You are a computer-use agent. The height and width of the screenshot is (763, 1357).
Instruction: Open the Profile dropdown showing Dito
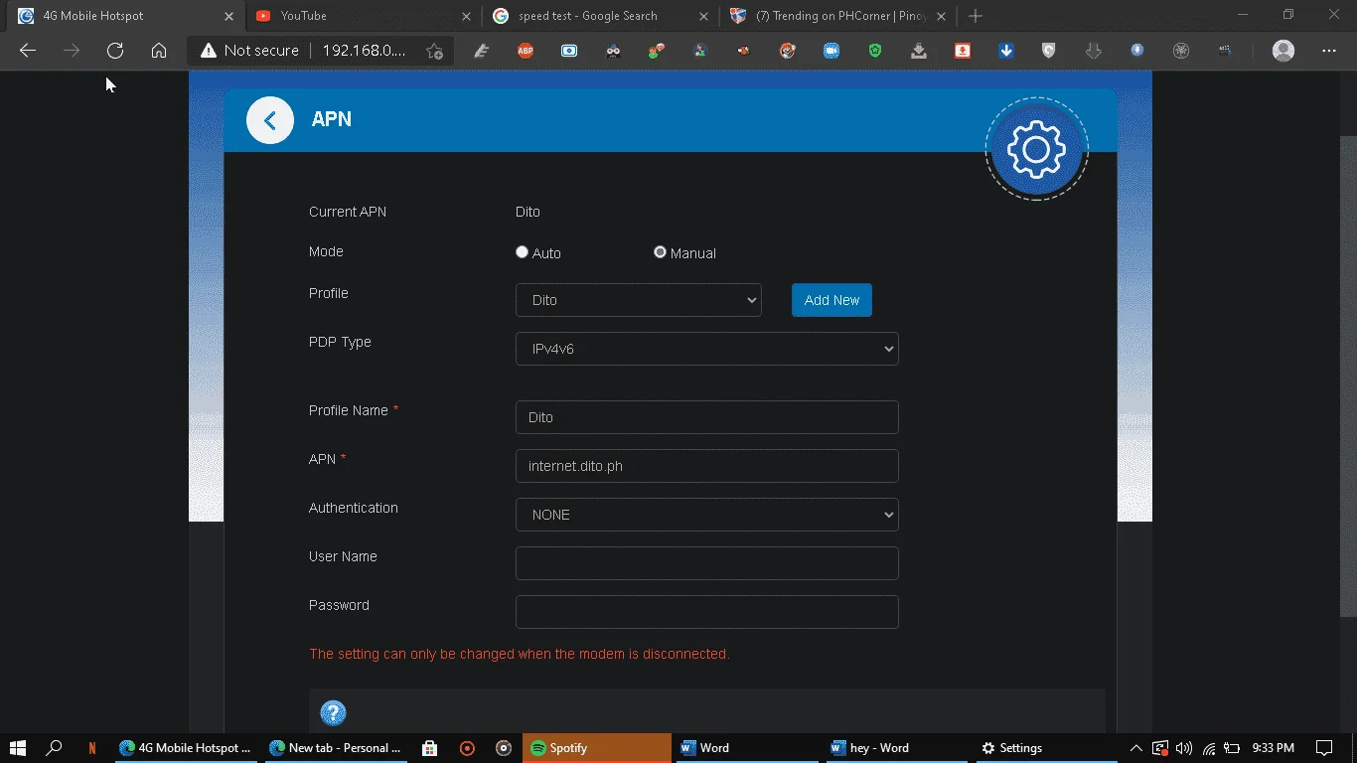[x=639, y=300]
